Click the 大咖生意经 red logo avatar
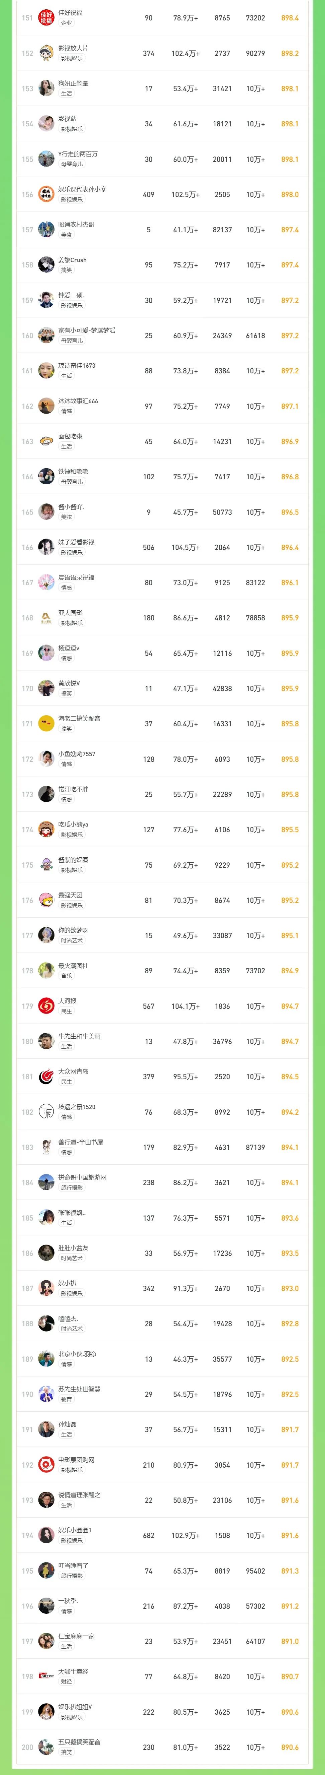This screenshot has width=325, height=1775. [x=46, y=1676]
